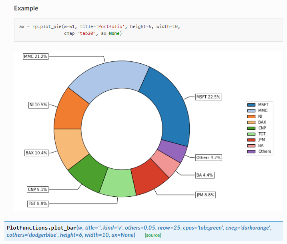
Task: Click the 'BAX 10.4%' chart label
Action: pyautogui.click(x=36, y=153)
